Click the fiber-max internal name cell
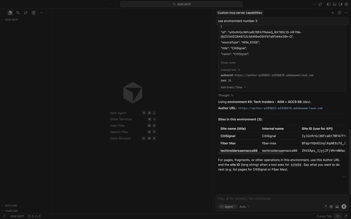 point(269,143)
